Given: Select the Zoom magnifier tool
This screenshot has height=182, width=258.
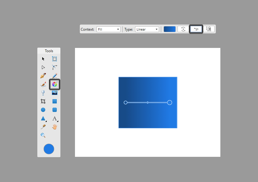Looking at the screenshot, I should click(43, 135).
